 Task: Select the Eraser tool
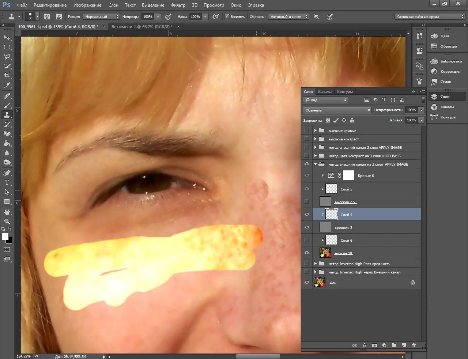click(7, 134)
